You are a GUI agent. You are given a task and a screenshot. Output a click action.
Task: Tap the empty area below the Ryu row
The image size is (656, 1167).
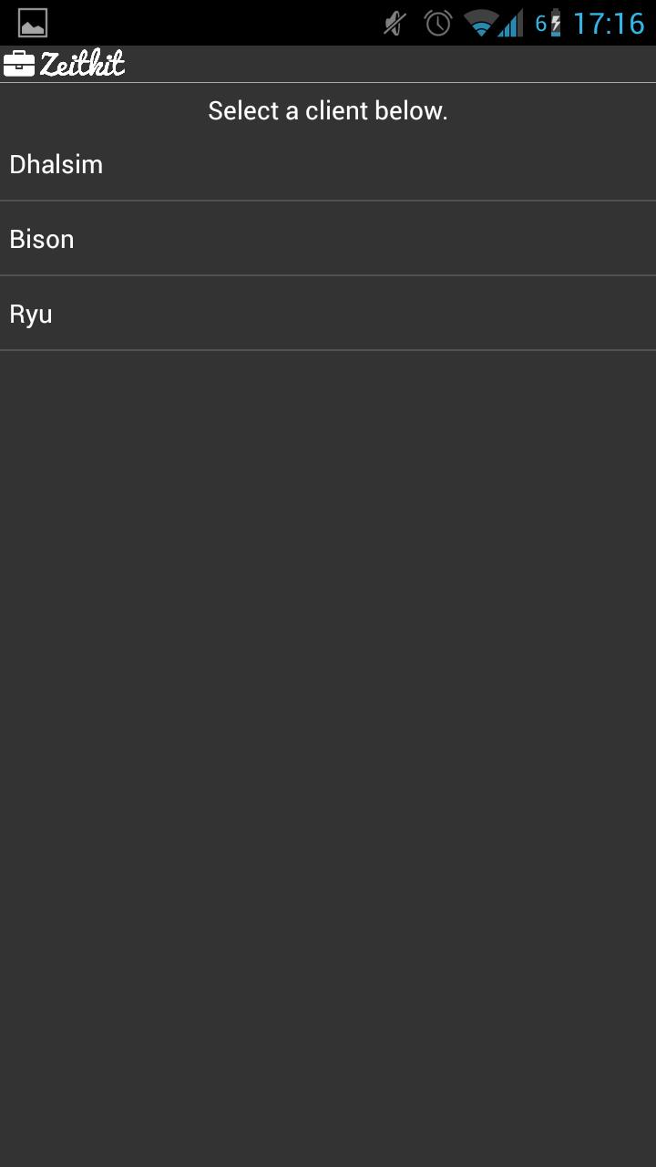point(328,729)
